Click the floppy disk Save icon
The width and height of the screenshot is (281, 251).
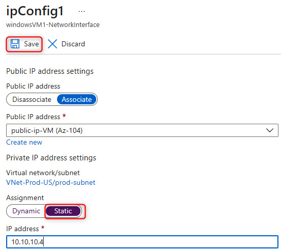[15, 44]
